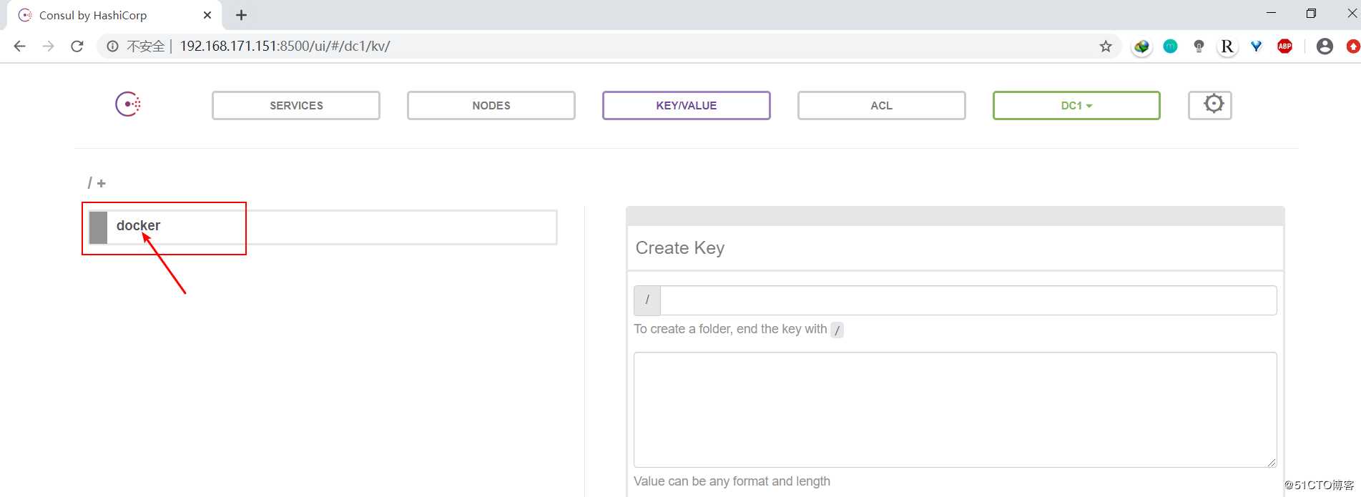Open the lightbulb extension icon
This screenshot has height=497, width=1361.
(1199, 46)
